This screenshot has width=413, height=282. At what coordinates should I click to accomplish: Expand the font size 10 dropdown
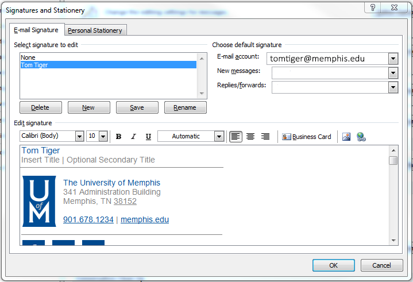click(103, 137)
